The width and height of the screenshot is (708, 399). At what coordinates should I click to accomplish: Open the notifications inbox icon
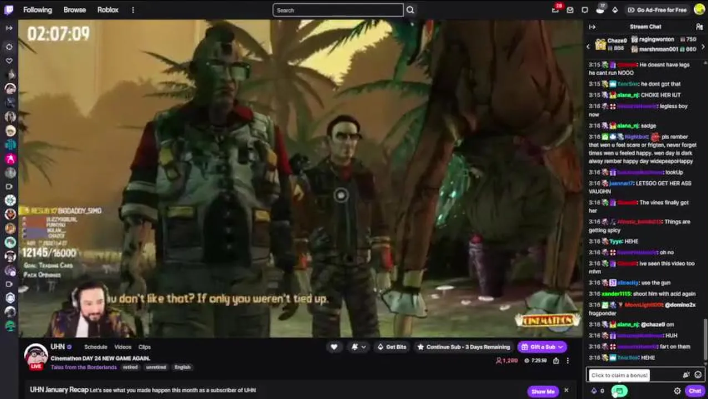click(x=570, y=10)
